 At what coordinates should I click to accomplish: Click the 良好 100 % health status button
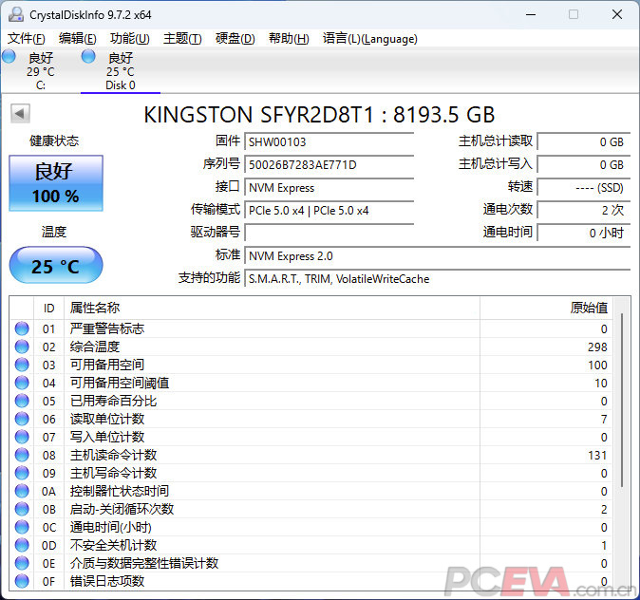(55, 183)
